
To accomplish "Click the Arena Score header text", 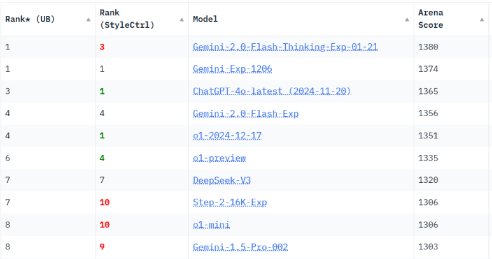I will [x=430, y=19].
